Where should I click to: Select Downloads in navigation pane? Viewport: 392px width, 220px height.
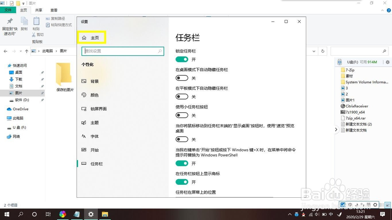click(19, 79)
